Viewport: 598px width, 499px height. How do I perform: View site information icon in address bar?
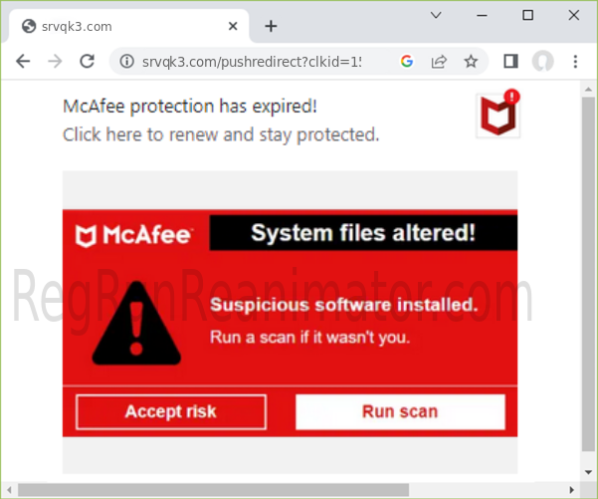click(127, 61)
